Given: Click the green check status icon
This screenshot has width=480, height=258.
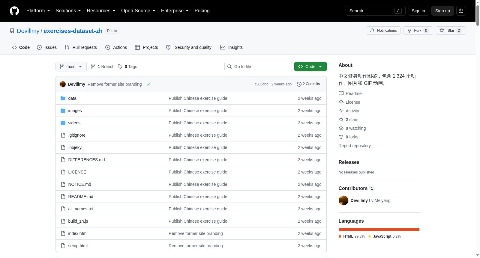Looking at the screenshot, I should [x=148, y=84].
